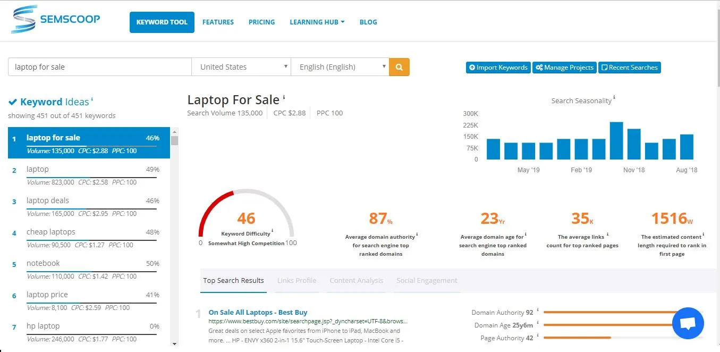Open the Best Buy laptops search result
This screenshot has height=352, width=720.
258,312
